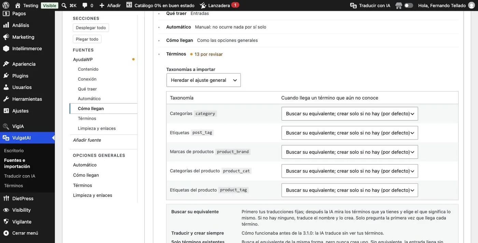
Task: Open Limpieza y enlaces in Opciones generales
Action: (x=93, y=195)
